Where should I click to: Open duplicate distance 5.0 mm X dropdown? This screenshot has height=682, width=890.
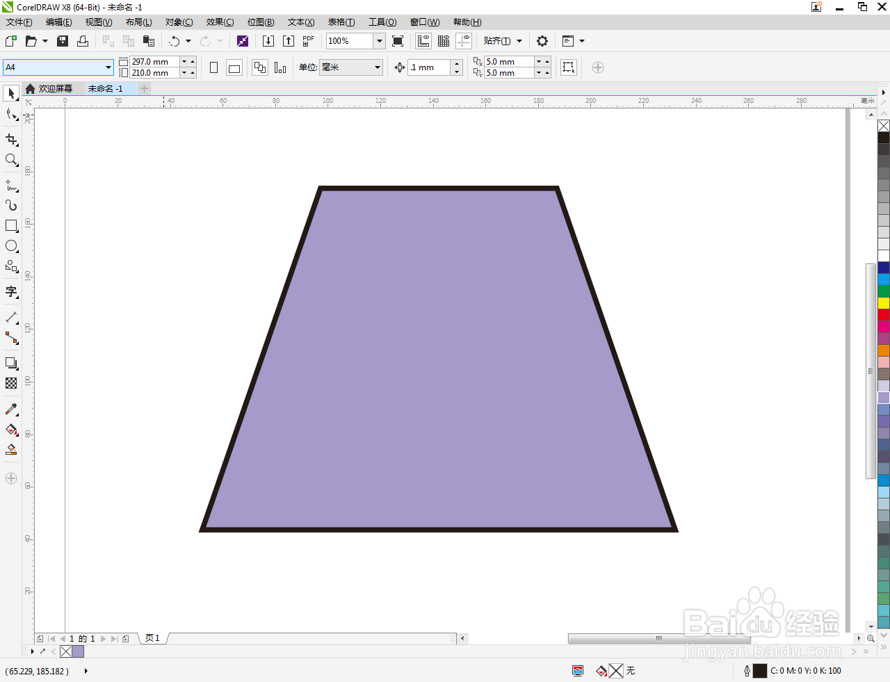click(x=539, y=62)
